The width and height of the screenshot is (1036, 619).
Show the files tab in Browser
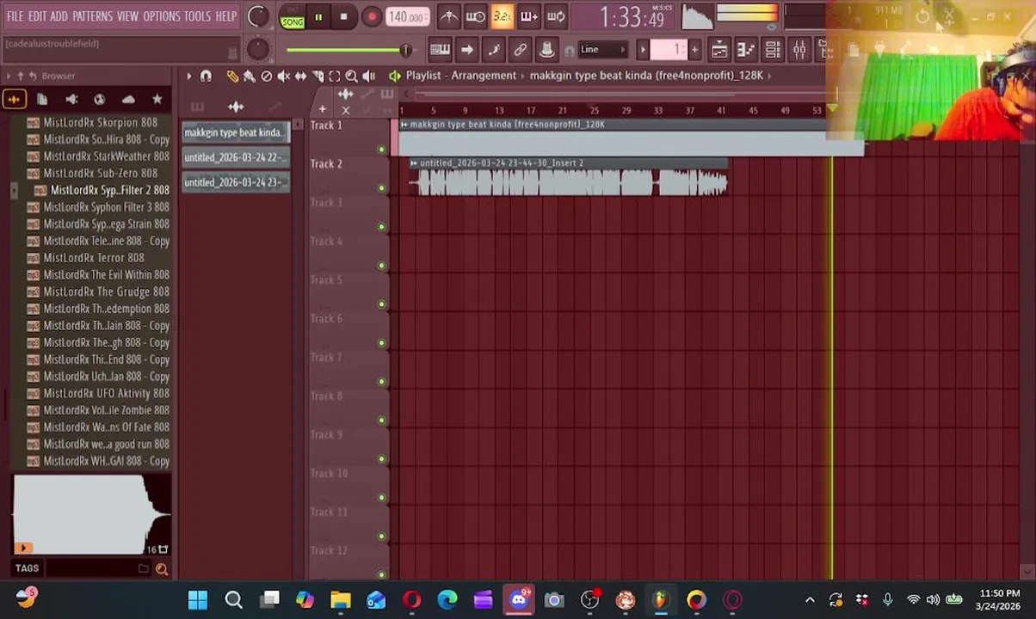[42, 100]
